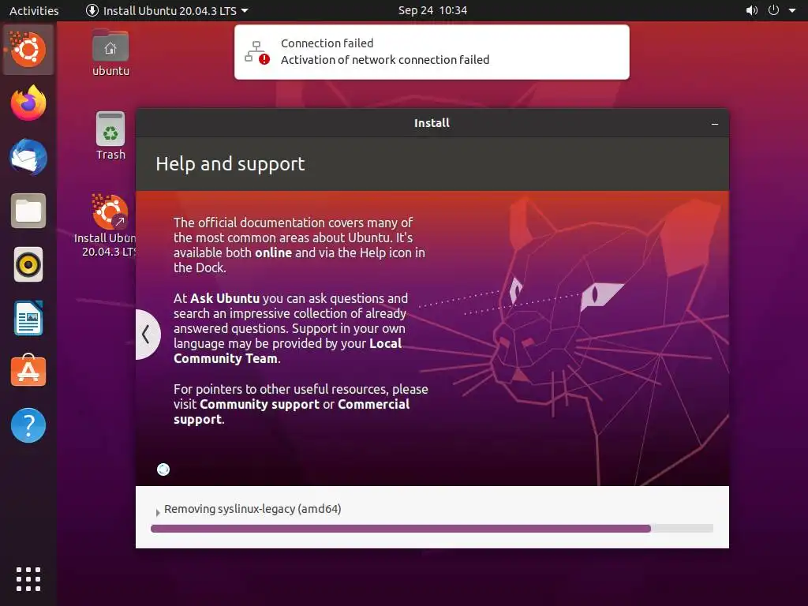808x606 pixels.
Task: Expand the installation details triangle
Action: [x=158, y=511]
